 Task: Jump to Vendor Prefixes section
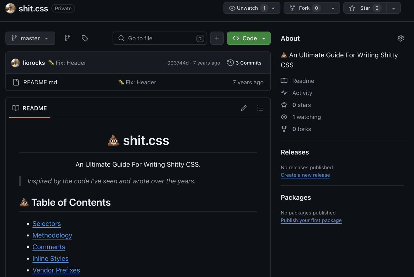coord(56,270)
